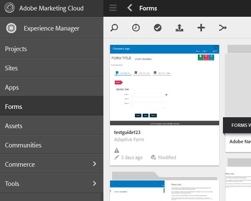Click the Adobe Marketing Cloud logo icon
Screen dimensions: 251x201
click(10, 8)
